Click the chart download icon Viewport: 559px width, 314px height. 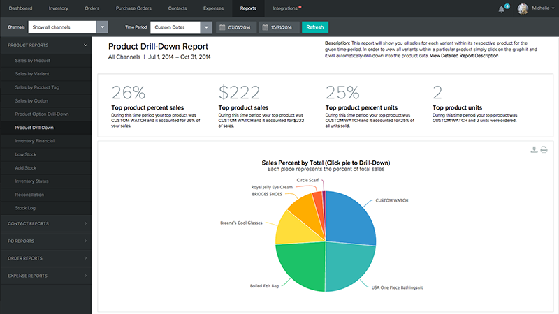[x=535, y=149]
